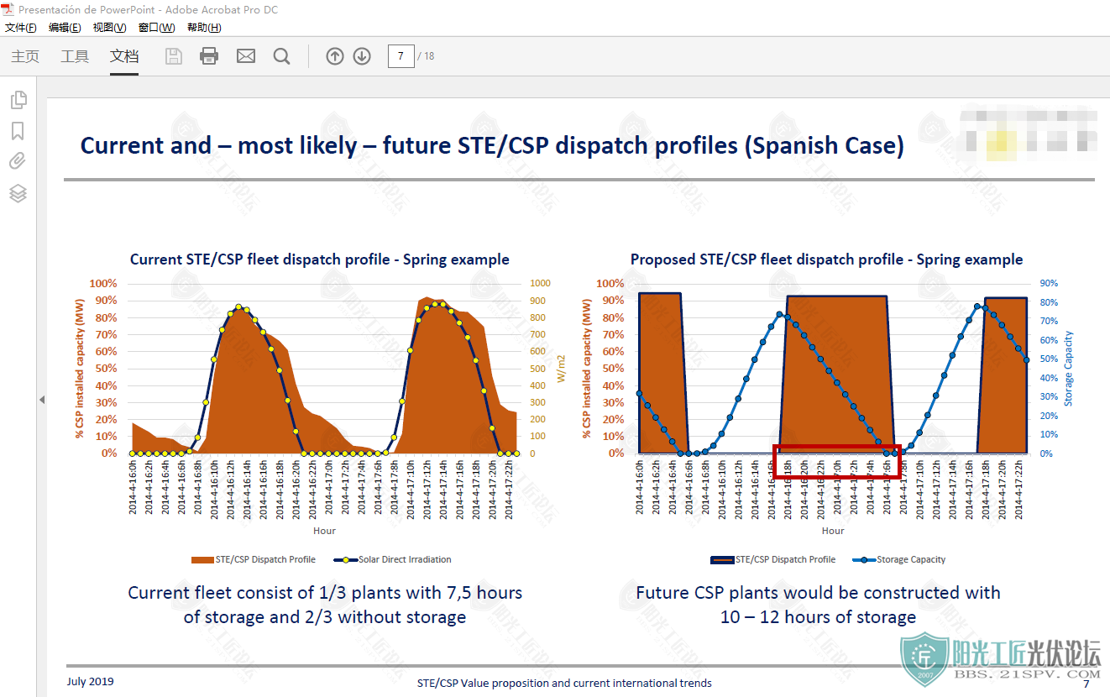The height and width of the screenshot is (697, 1110).
Task: Go to previous page up arrow
Action: (335, 56)
